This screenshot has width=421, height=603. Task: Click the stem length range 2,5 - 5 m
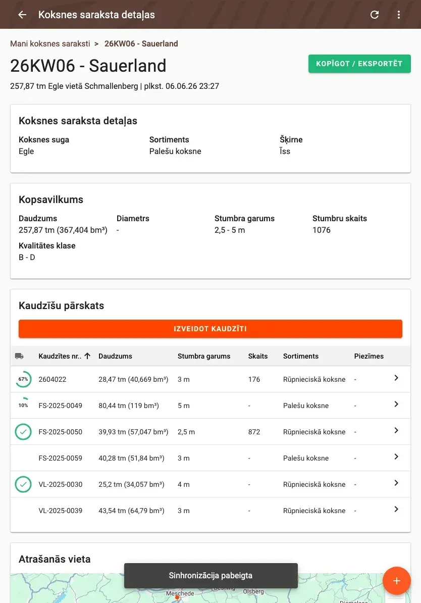230,230
